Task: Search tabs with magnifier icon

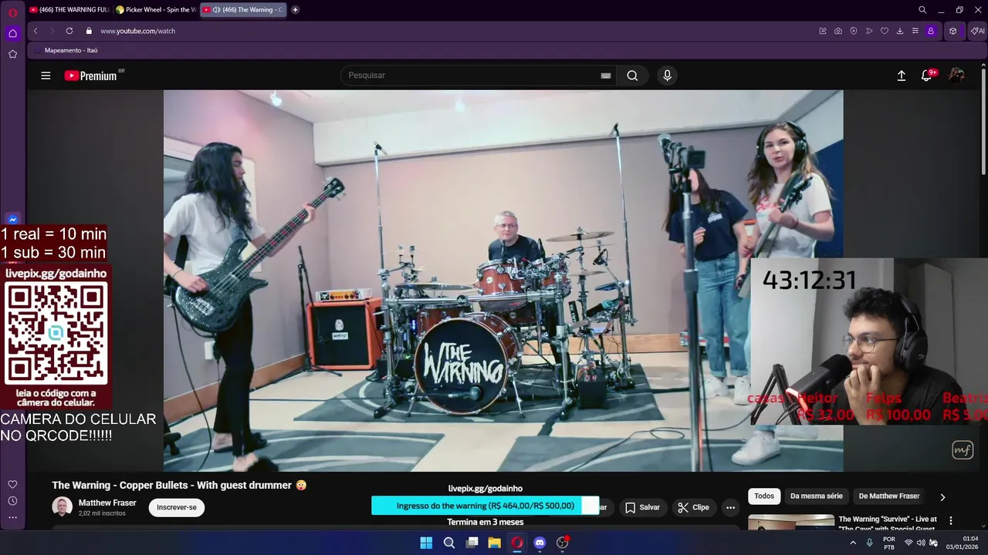Action: [x=922, y=10]
